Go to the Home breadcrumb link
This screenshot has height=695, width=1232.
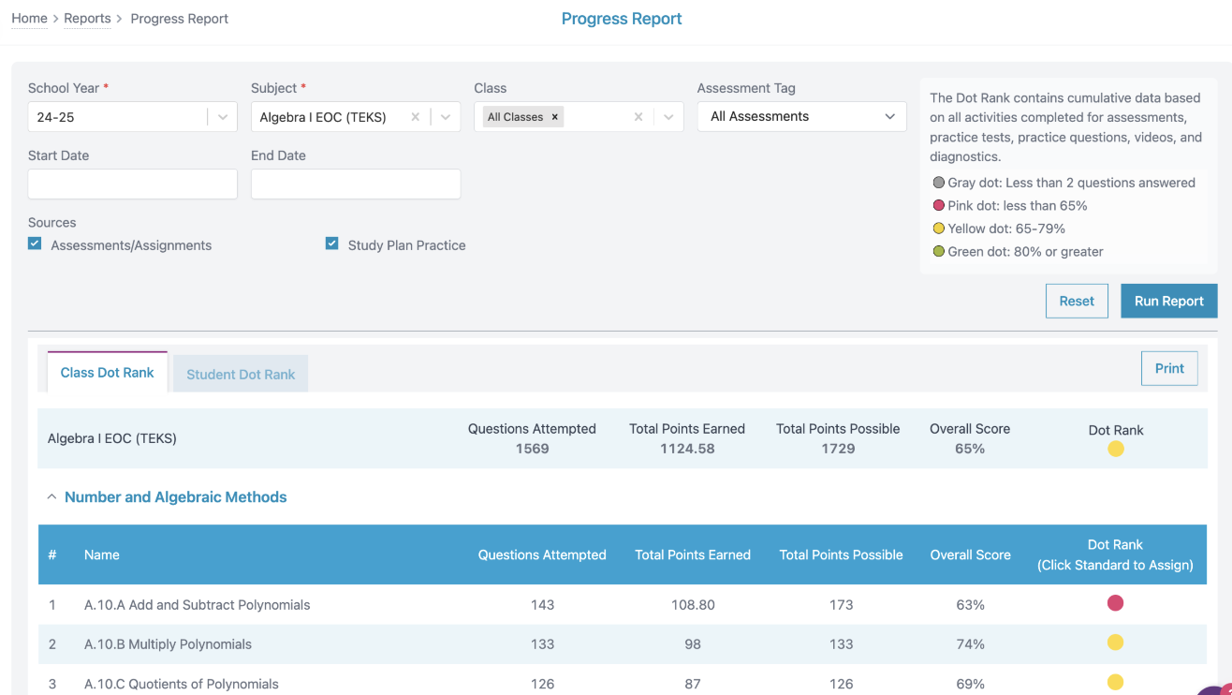(x=29, y=19)
